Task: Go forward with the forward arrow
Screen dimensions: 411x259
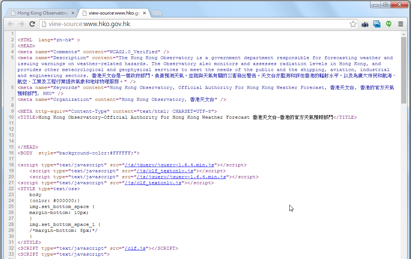Action: point(21,24)
